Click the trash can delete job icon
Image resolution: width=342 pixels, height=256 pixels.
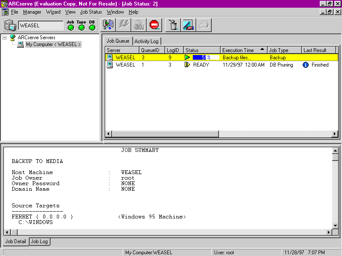[x=173, y=25]
